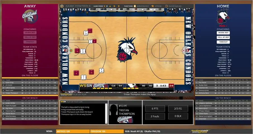The width and height of the screenshot is (253, 134).
Task: Pause the game simulation
Action: pyautogui.click(x=119, y=6)
